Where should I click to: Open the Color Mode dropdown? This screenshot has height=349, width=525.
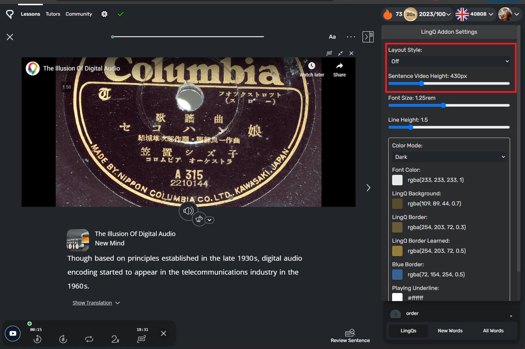point(449,157)
